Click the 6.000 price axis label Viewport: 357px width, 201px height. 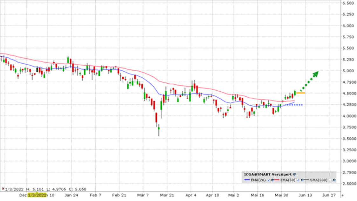pyautogui.click(x=348, y=25)
